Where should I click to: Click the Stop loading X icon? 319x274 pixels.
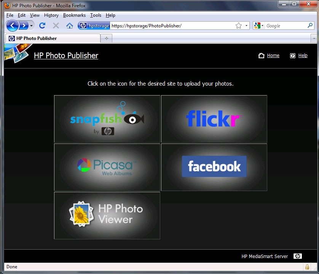click(x=56, y=25)
